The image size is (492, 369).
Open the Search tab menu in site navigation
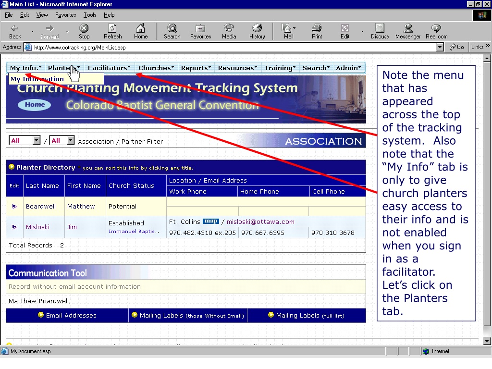tap(316, 68)
